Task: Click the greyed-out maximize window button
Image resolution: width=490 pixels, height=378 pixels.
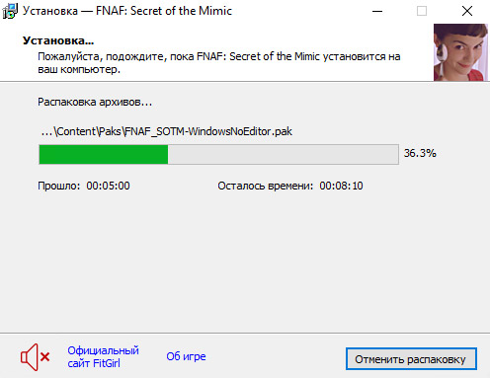Action: click(x=422, y=11)
